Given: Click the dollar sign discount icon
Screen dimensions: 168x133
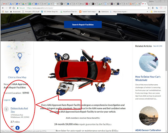Looking at the screenshot, I should coord(17,128).
